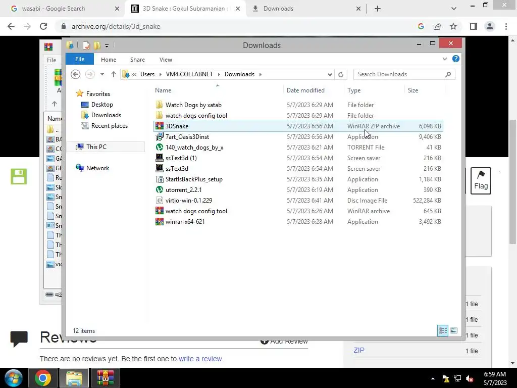Click the Chrome back arrow icon

(x=11, y=26)
